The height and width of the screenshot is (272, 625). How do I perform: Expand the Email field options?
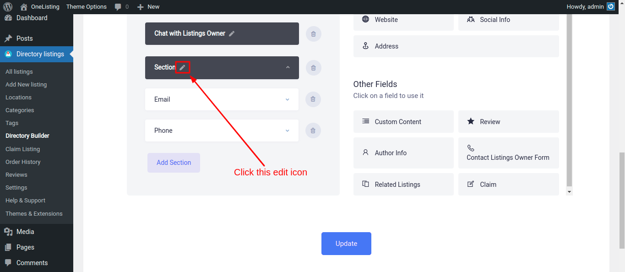click(288, 99)
